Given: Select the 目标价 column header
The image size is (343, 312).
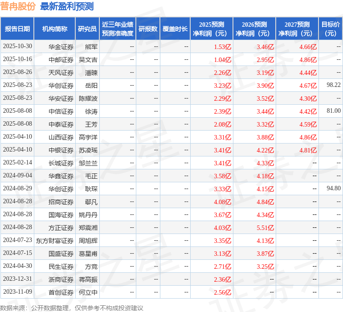Looking at the screenshot, I should (331, 29).
